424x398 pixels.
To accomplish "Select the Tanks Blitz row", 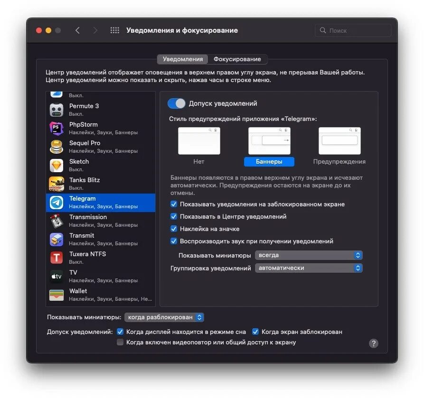I will click(x=101, y=184).
